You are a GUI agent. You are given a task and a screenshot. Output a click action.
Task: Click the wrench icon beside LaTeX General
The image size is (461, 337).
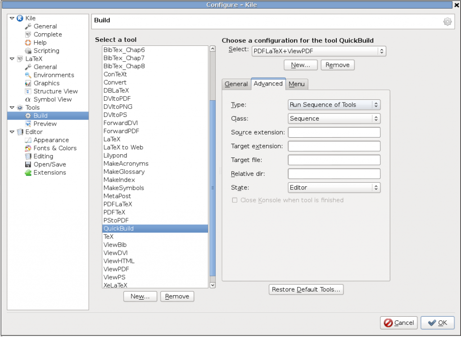point(28,67)
